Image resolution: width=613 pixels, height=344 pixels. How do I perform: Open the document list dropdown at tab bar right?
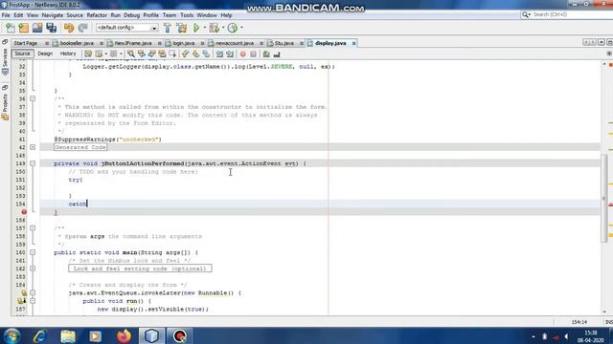pyautogui.click(x=602, y=42)
